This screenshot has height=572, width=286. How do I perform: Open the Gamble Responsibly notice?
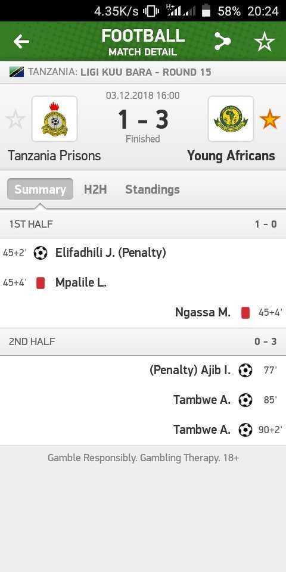click(x=143, y=458)
